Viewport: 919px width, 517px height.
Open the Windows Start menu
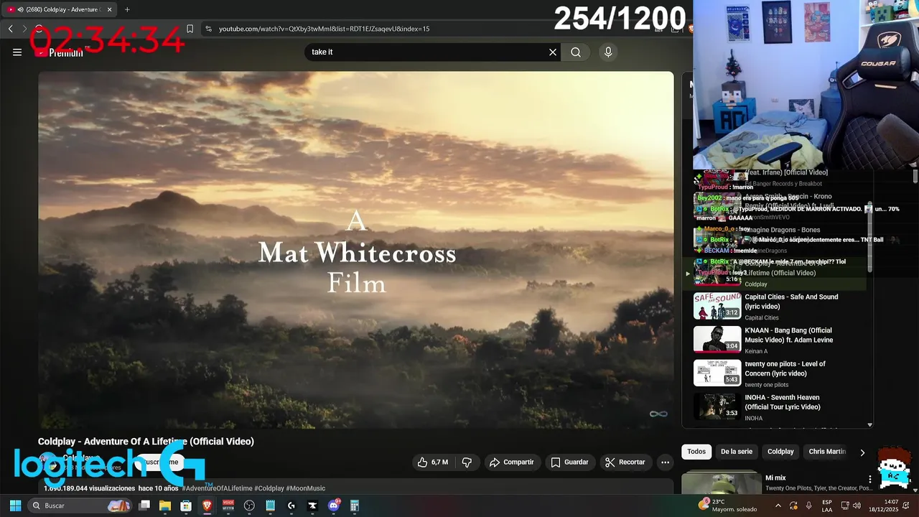coord(15,506)
